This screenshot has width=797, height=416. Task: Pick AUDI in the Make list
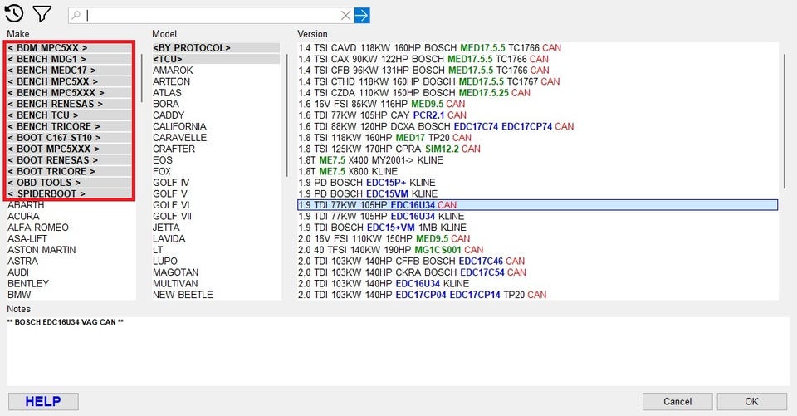click(18, 272)
